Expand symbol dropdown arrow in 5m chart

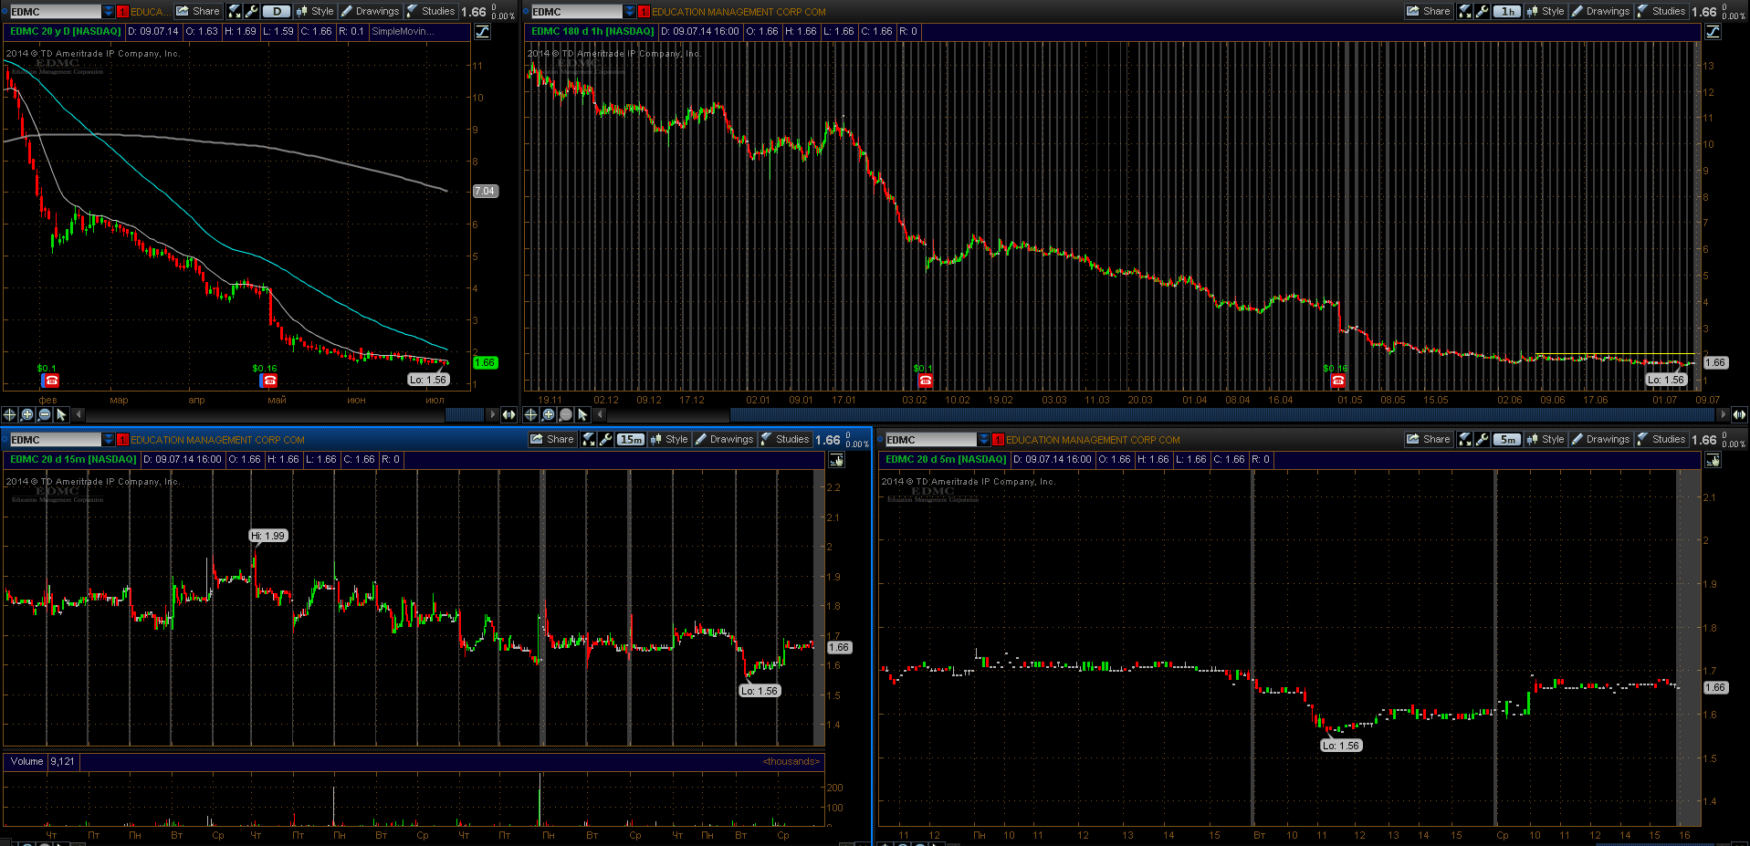[x=984, y=439]
